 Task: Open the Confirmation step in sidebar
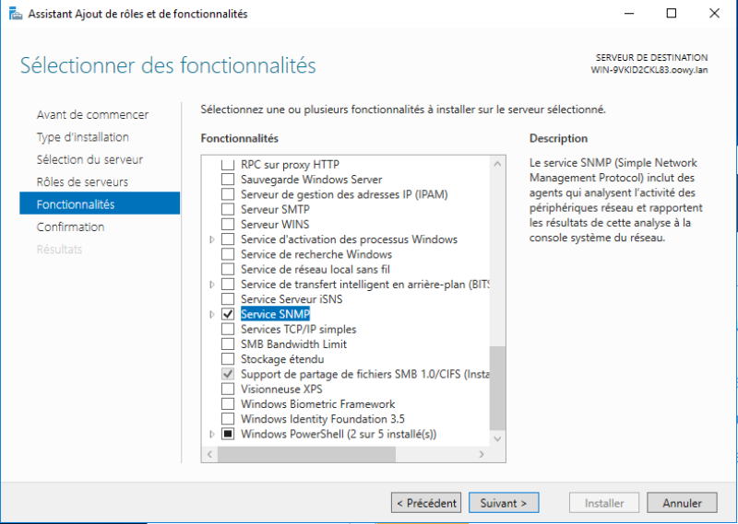tap(70, 227)
